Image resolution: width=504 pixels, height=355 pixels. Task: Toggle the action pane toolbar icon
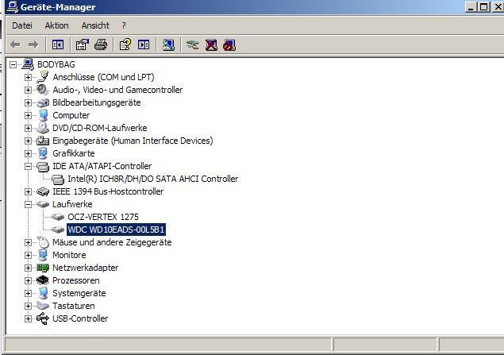[144, 44]
